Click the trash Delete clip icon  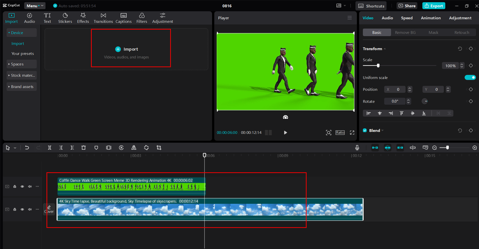point(83,148)
